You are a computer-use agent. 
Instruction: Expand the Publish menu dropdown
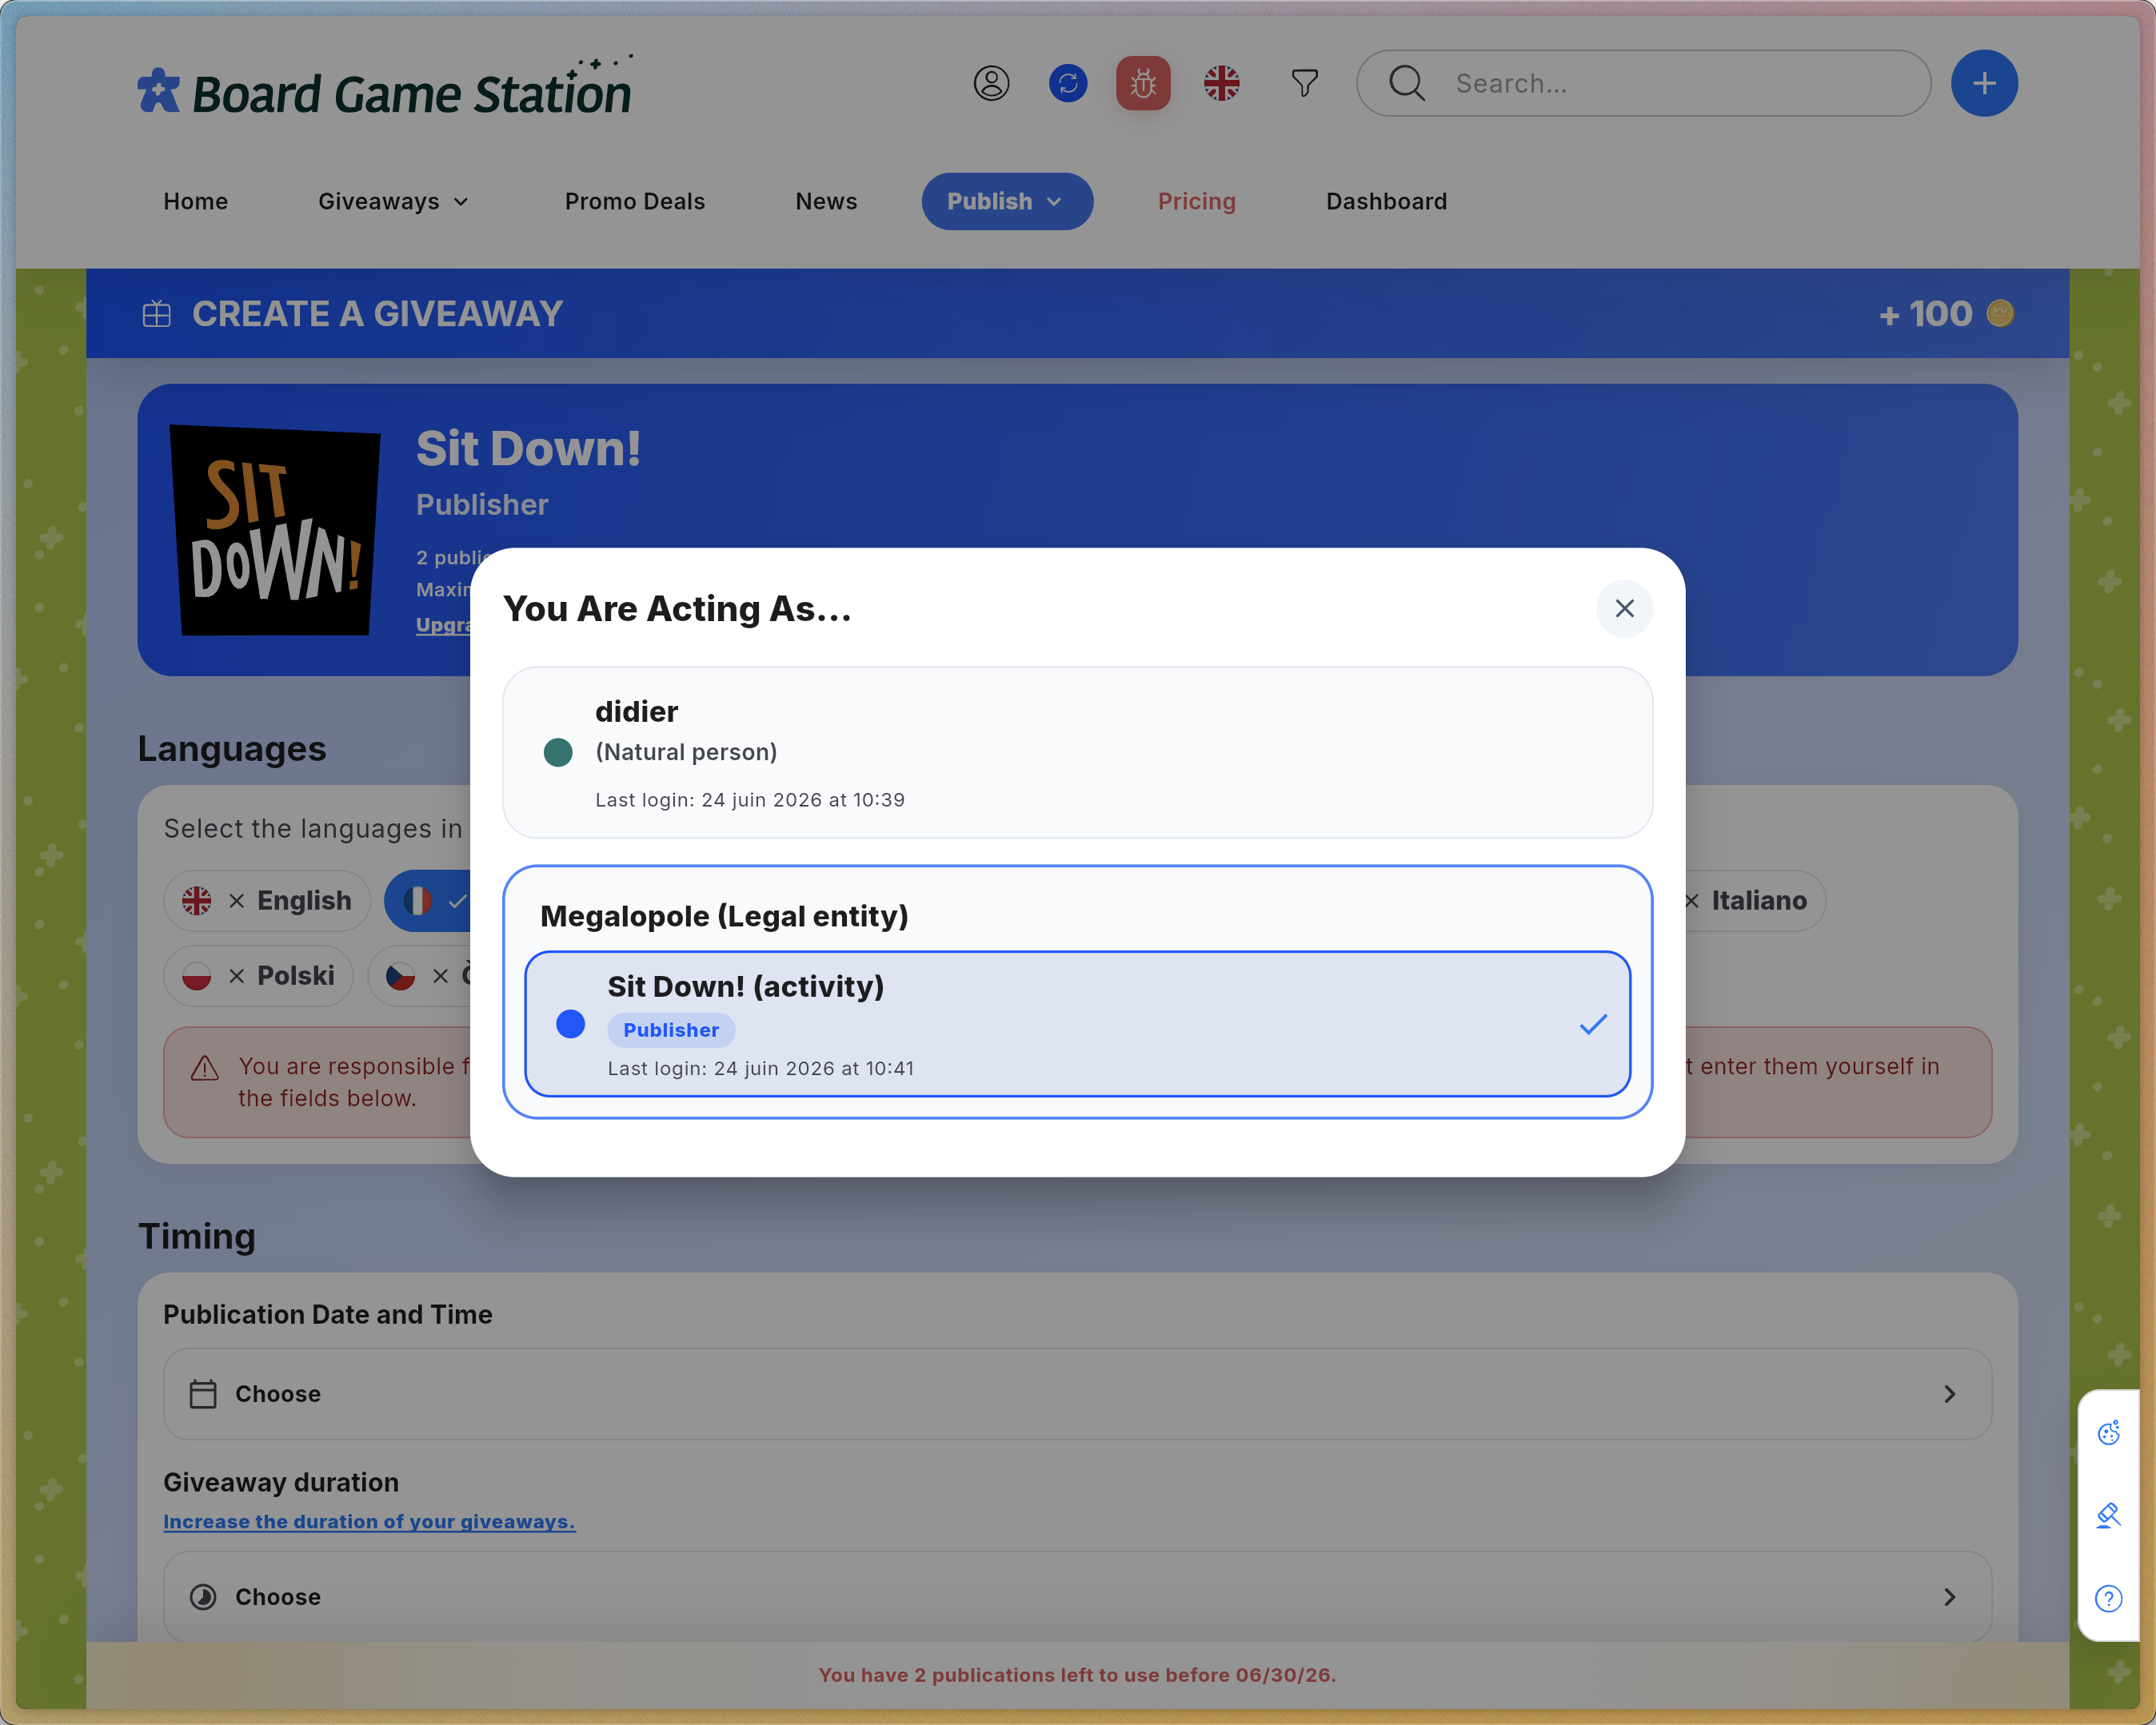coord(1007,201)
